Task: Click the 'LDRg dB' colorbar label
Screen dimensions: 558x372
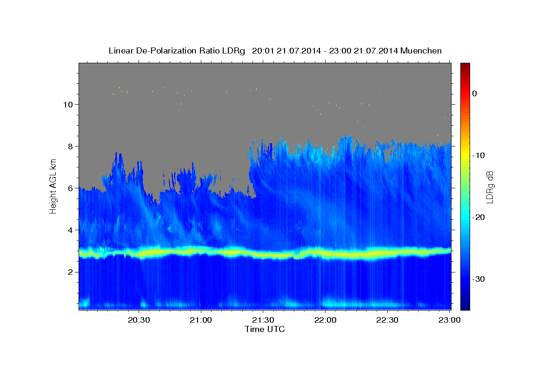Action: coord(490,186)
